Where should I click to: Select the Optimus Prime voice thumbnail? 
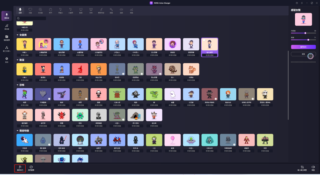(x=117, y=140)
